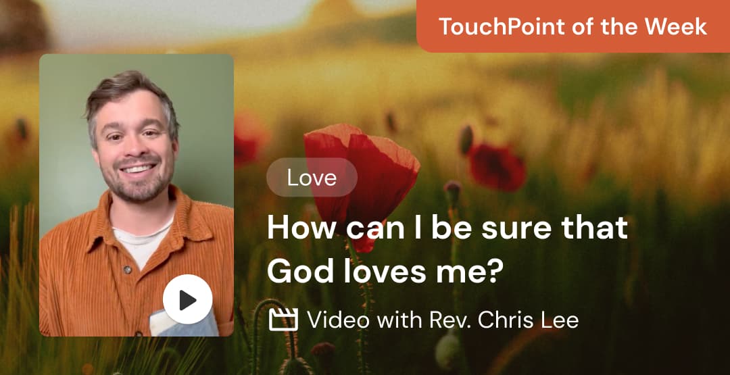The width and height of the screenshot is (730, 375).
Task: Click "Video with Rev. Chris Lee" label
Action: click(443, 320)
